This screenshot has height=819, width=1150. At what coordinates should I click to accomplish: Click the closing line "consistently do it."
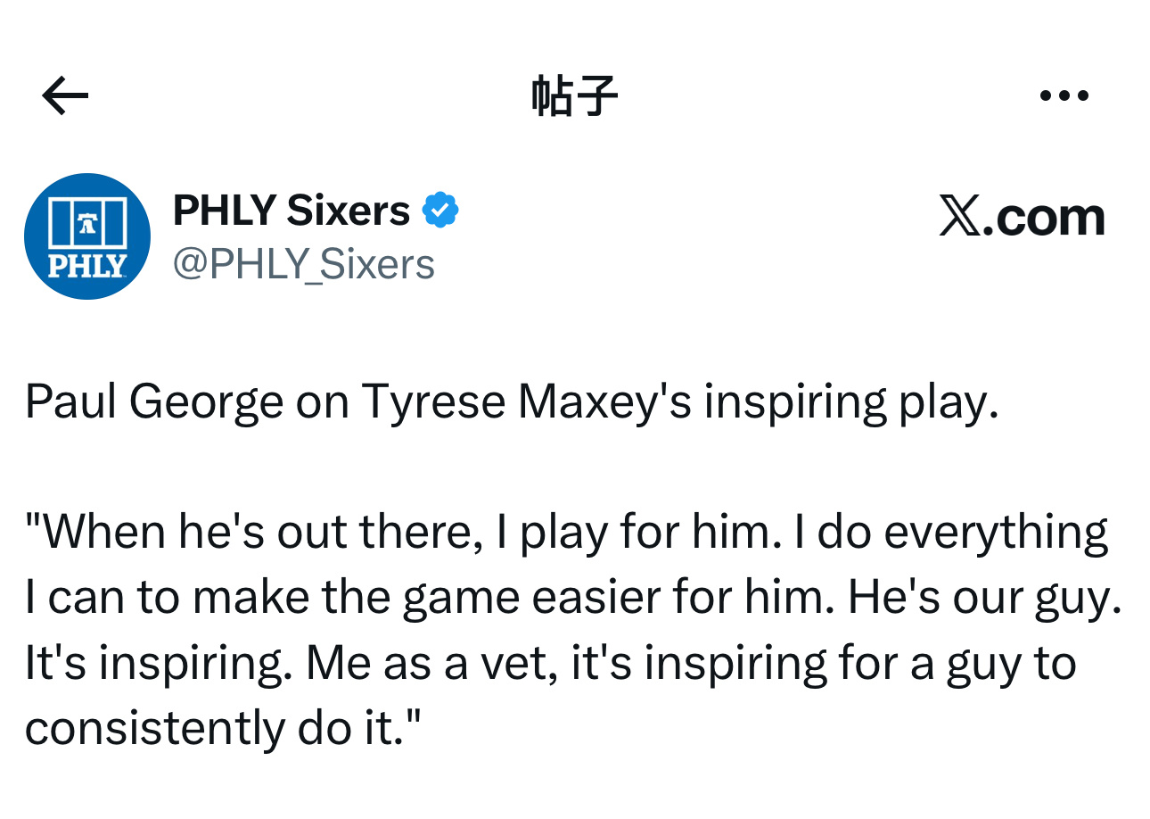pos(222,729)
